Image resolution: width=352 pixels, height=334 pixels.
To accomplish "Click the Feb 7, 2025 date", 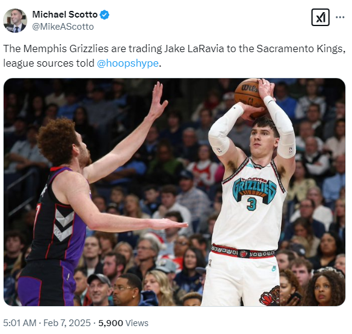I will (x=67, y=322).
